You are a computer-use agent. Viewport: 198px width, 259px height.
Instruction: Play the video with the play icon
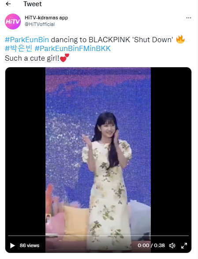12,245
